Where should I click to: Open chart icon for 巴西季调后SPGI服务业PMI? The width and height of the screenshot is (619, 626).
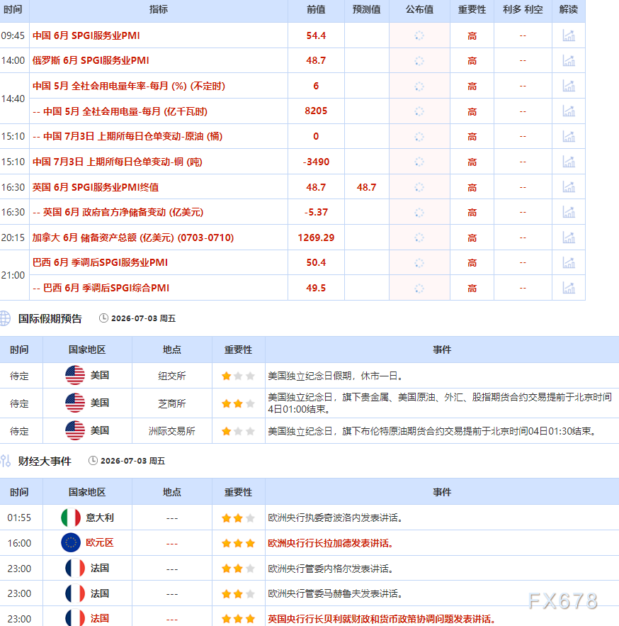(x=569, y=263)
